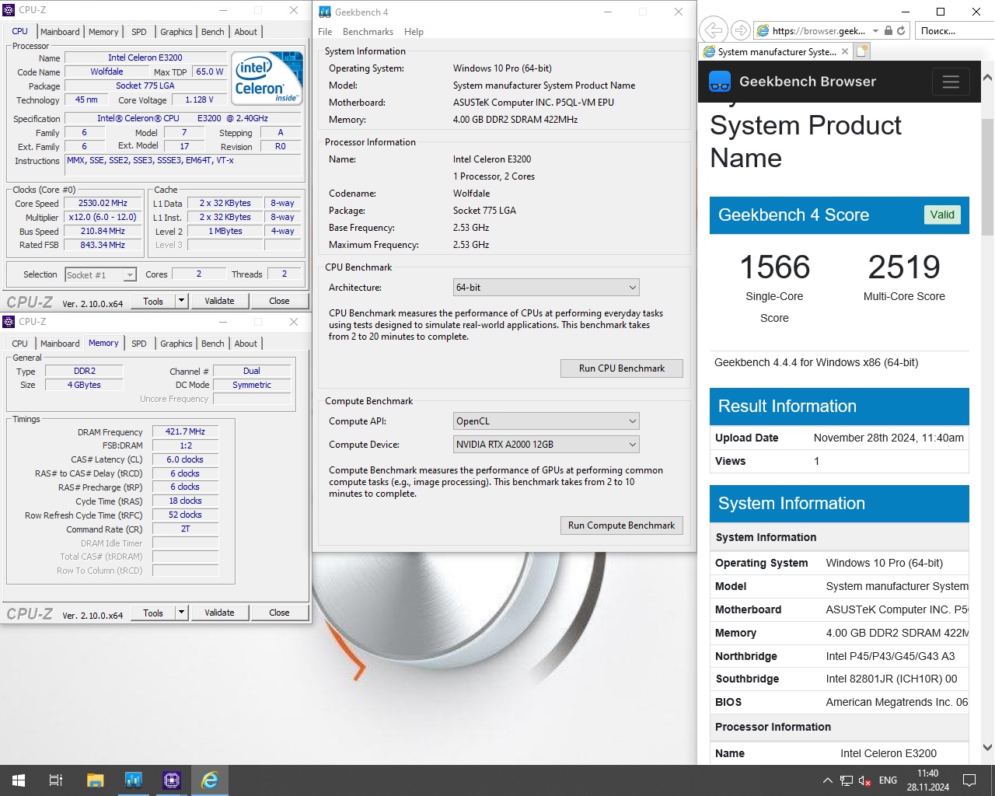Open Internet Explorer from the taskbar
The image size is (995, 796).
(x=210, y=780)
